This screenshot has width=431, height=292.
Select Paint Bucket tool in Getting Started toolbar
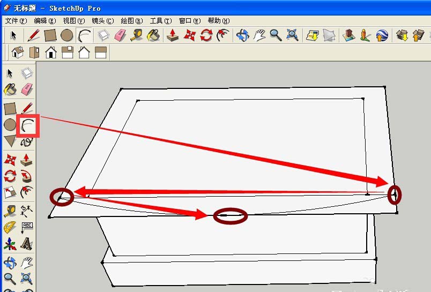pos(153,35)
